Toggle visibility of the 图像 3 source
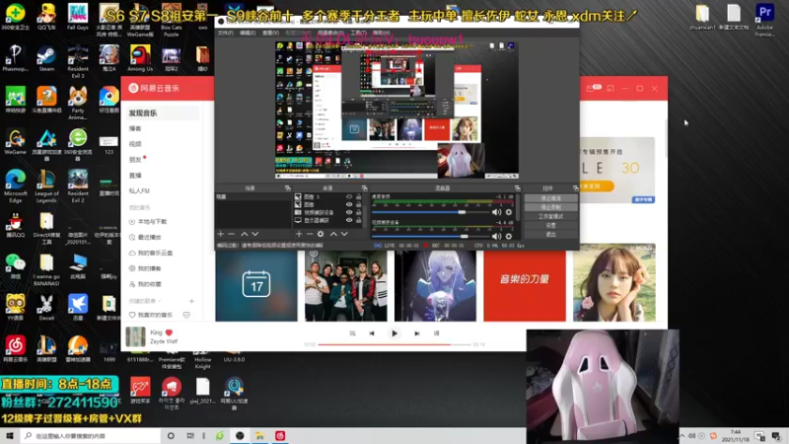The image size is (789, 444). click(x=349, y=196)
